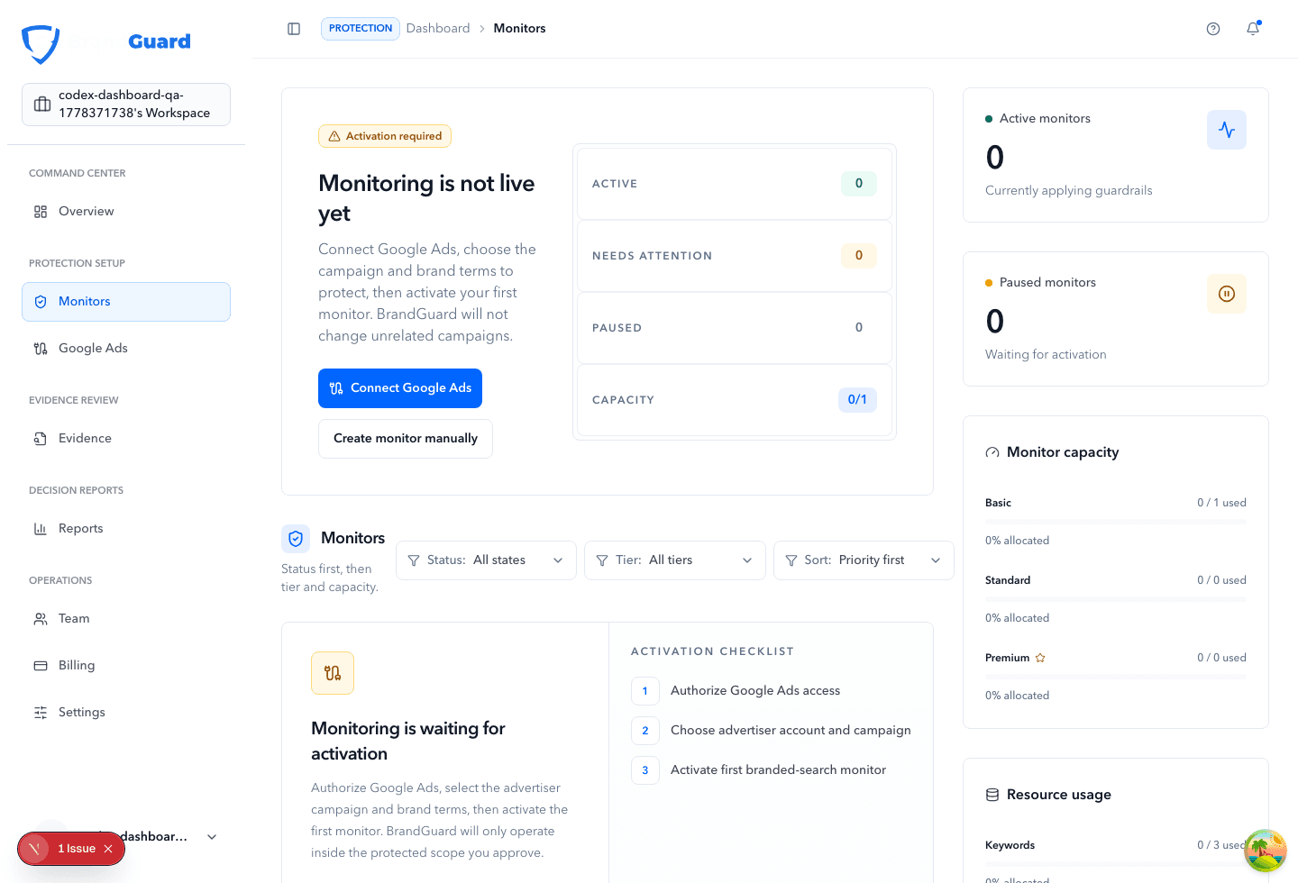Dismiss the 1 Issue badge with X
The height and width of the screenshot is (883, 1298).
click(108, 849)
